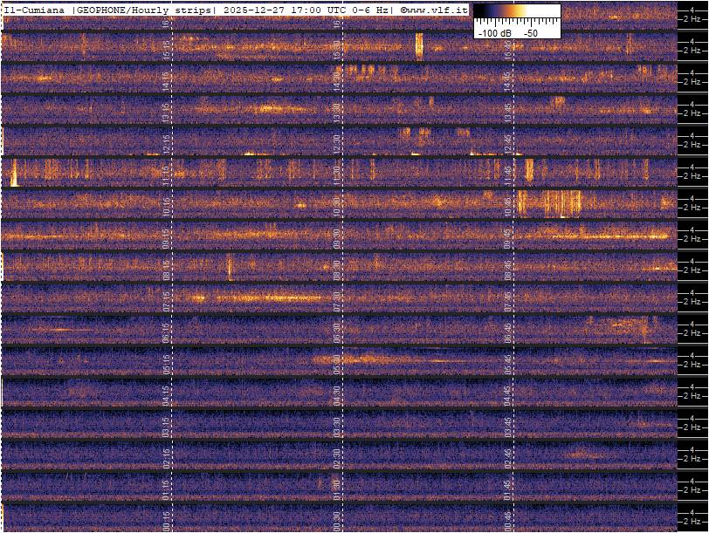Image resolution: width=709 pixels, height=533 pixels.
Task: Select the 13:30 time marker
Action: point(337,111)
